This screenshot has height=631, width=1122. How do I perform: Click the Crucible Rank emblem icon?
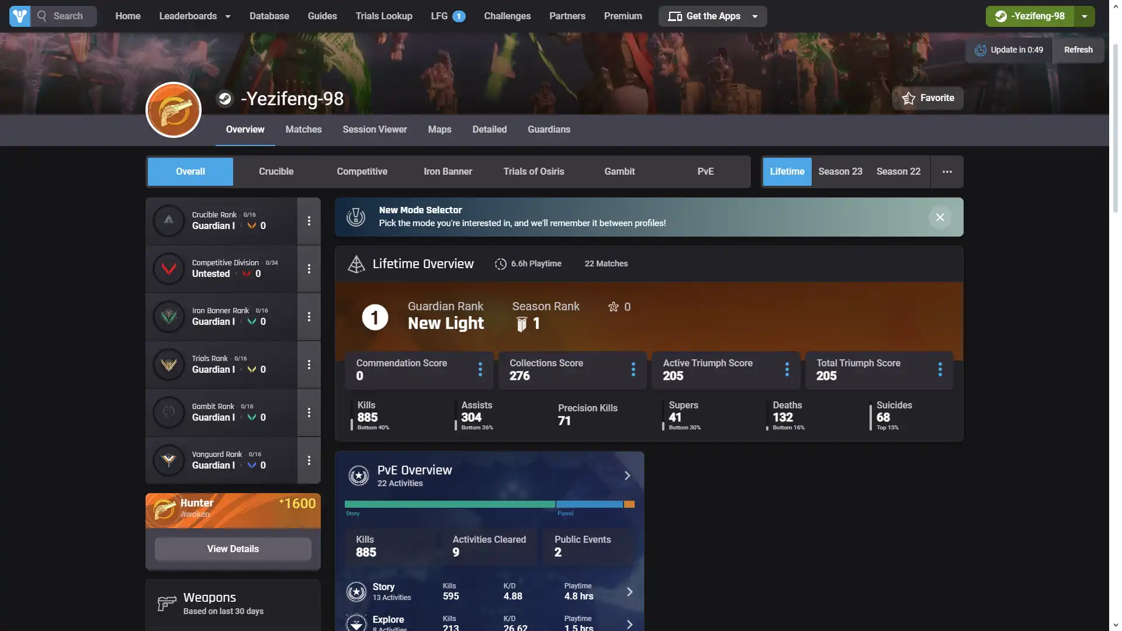(x=169, y=221)
